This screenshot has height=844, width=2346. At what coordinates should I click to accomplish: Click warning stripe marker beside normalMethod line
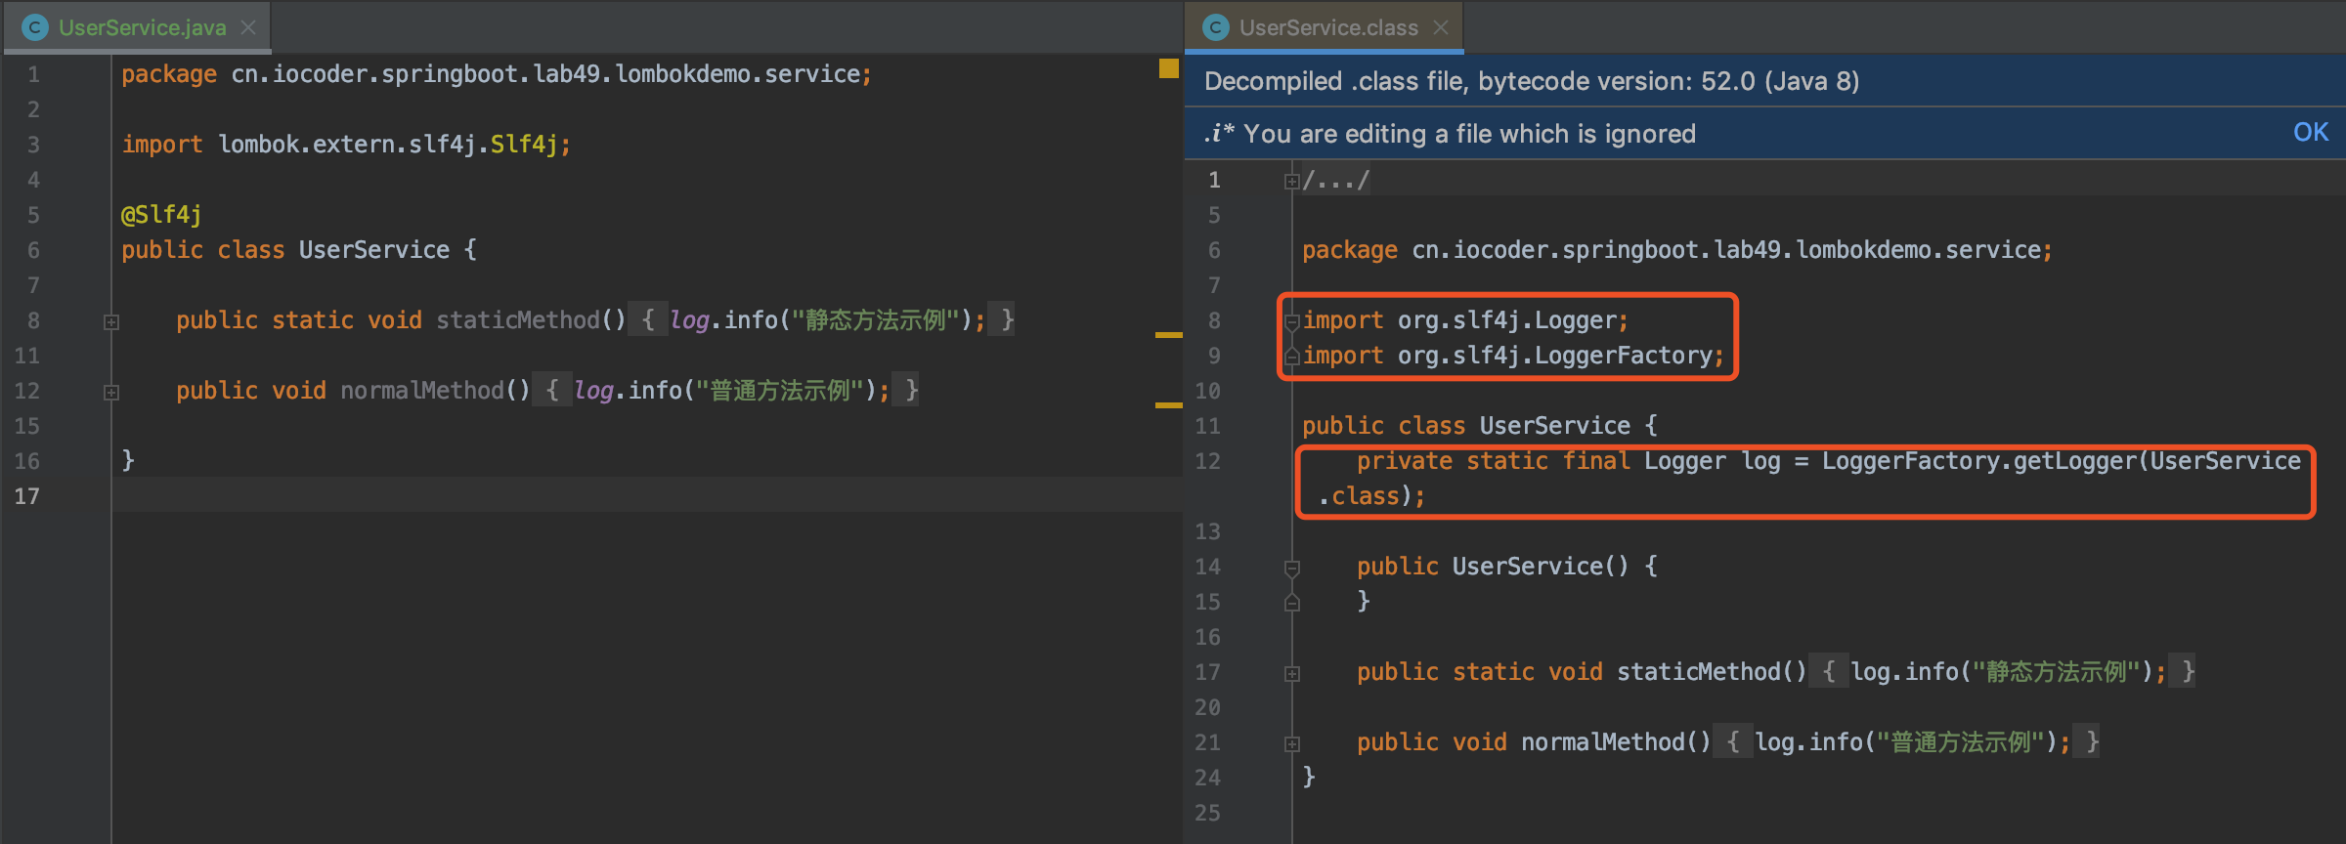click(x=1168, y=404)
